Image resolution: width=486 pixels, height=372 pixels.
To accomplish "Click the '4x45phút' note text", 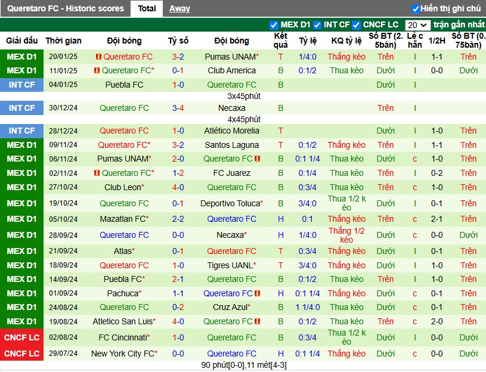I will tap(244, 119).
